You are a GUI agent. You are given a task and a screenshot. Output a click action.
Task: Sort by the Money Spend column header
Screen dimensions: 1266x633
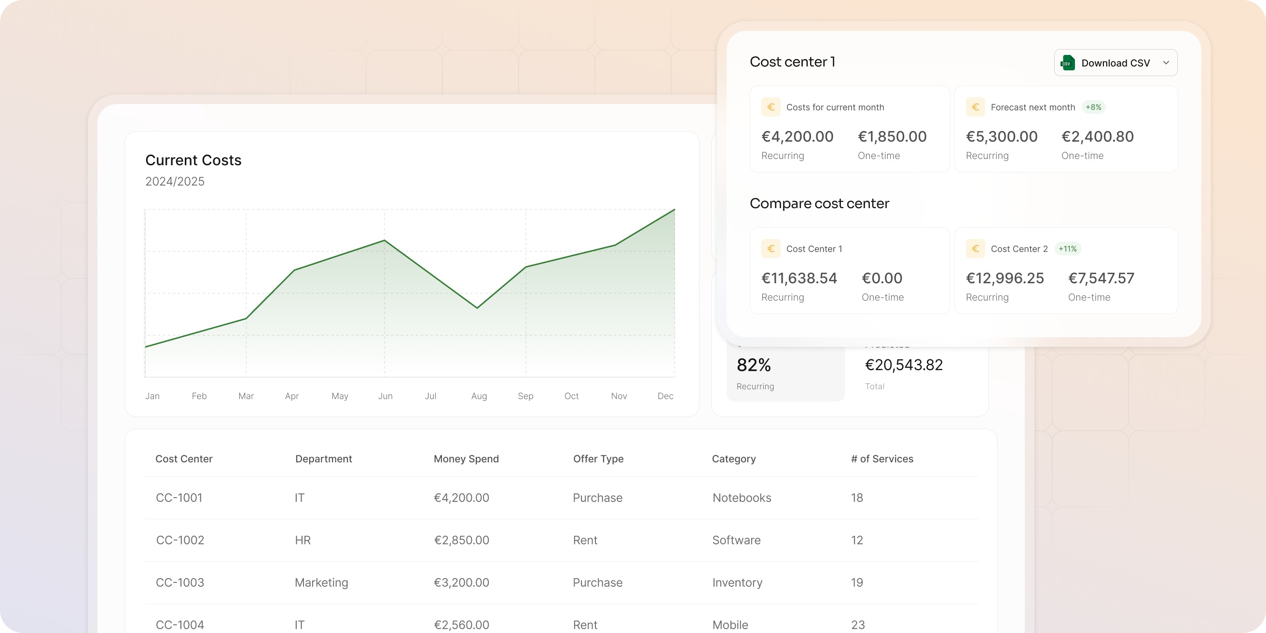pos(466,459)
